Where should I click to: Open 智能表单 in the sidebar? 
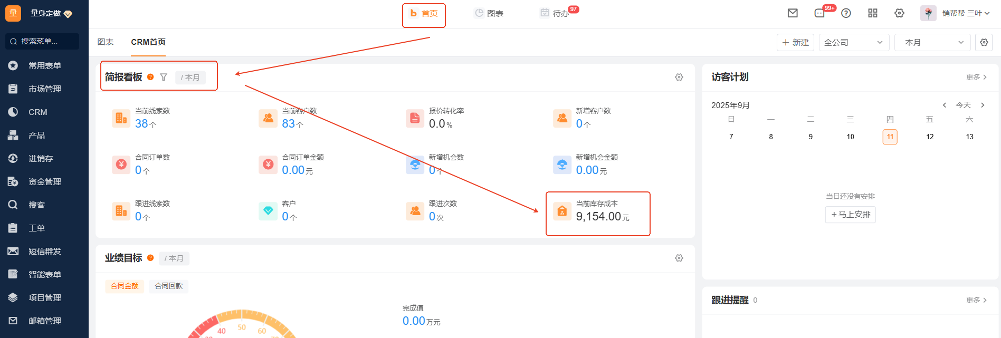[44, 274]
